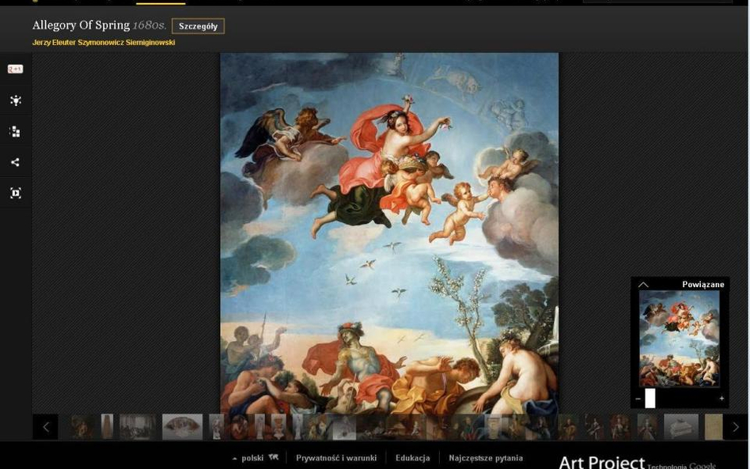Zoom in using the plus icon
This screenshot has width=750, height=469.
(722, 399)
